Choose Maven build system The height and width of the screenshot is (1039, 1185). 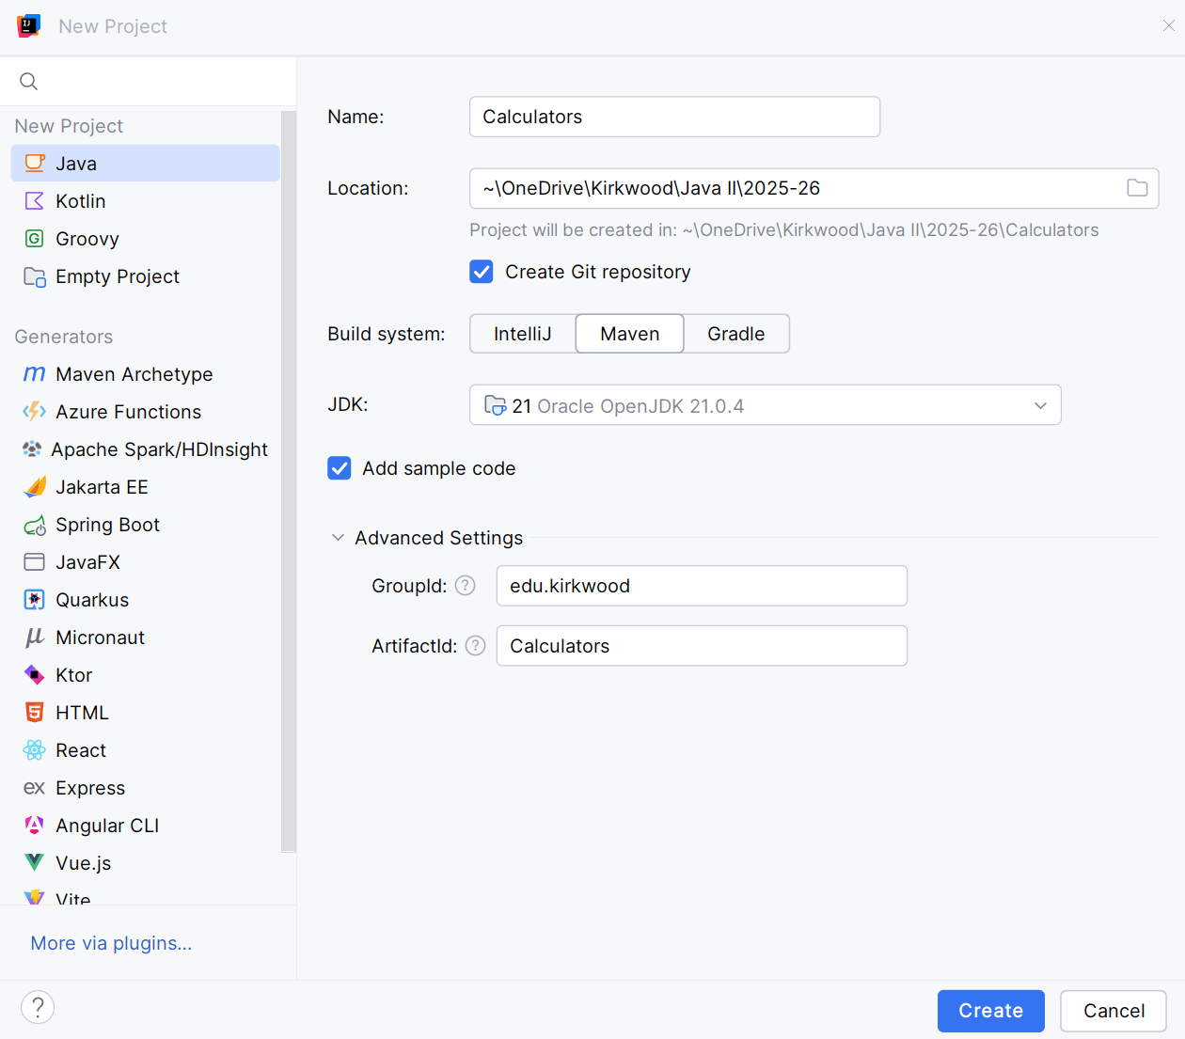point(630,334)
